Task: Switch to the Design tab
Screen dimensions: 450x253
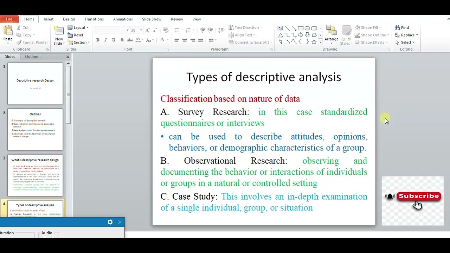Action: (x=69, y=19)
